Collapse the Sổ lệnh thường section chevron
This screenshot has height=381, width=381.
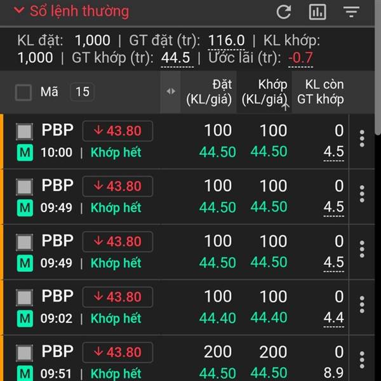click(x=19, y=10)
